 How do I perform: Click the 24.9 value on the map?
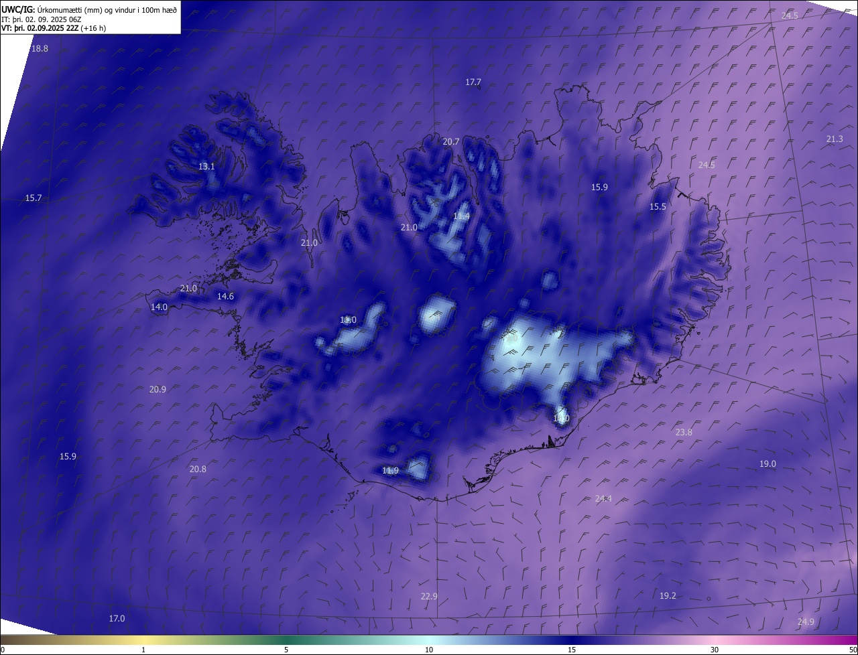click(806, 622)
